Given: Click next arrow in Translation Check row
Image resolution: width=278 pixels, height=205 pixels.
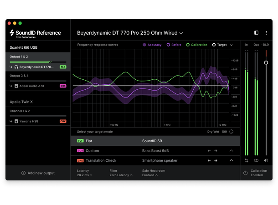Looking at the screenshot, I should coord(216,160).
